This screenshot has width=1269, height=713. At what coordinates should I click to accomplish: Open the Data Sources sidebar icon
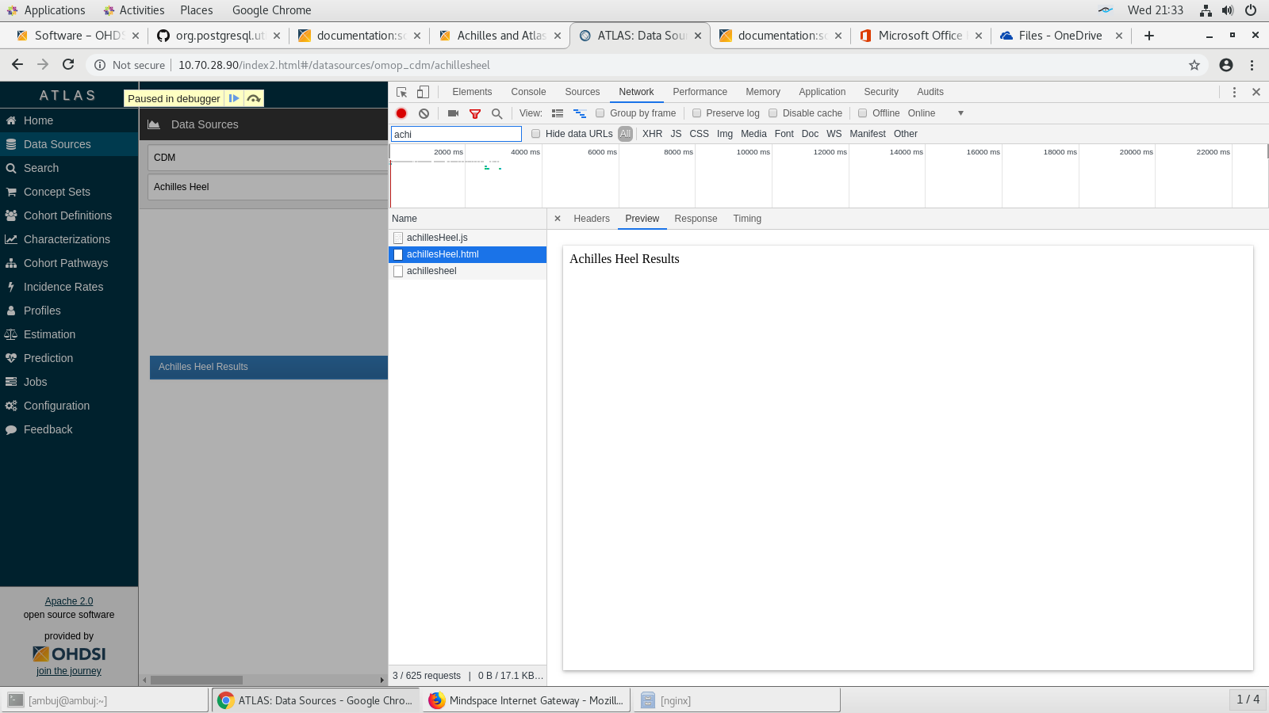pos(10,144)
